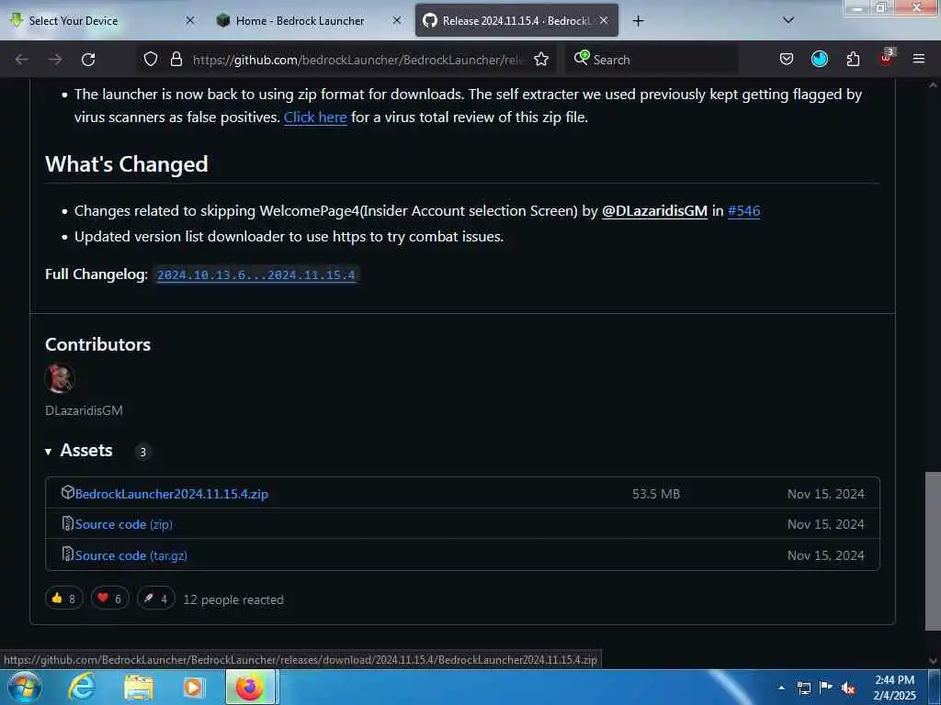941x705 pixels.
Task: Click scrollbar down arrow at bottom
Action: coord(933,661)
